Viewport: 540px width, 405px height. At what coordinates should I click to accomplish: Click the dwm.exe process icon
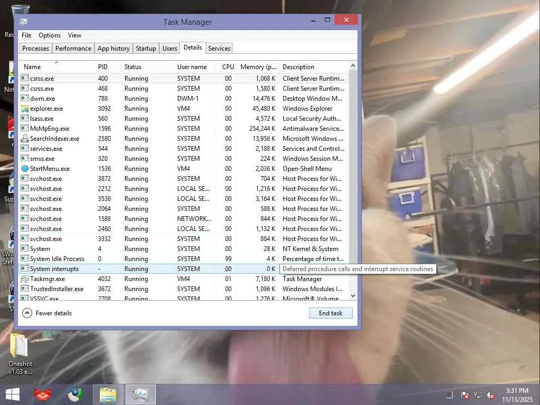(x=24, y=98)
